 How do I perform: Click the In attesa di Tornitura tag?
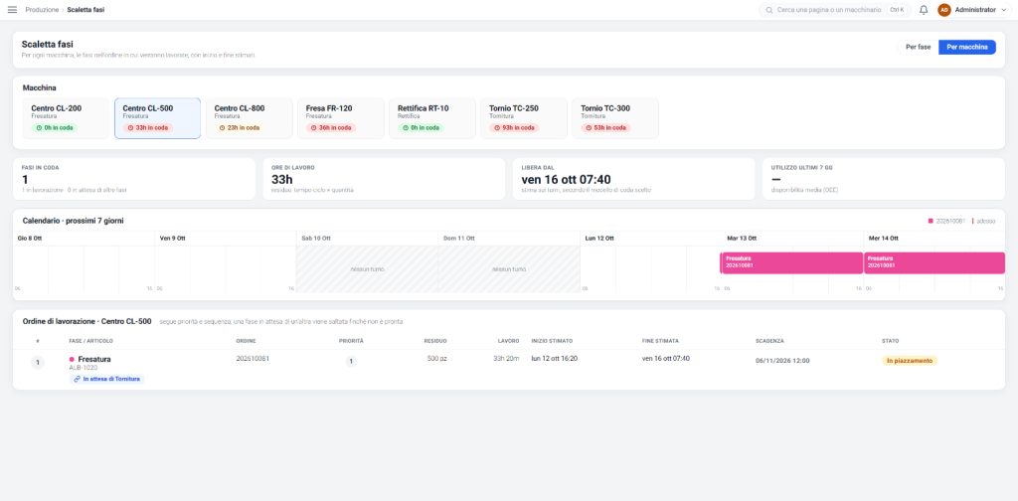107,379
